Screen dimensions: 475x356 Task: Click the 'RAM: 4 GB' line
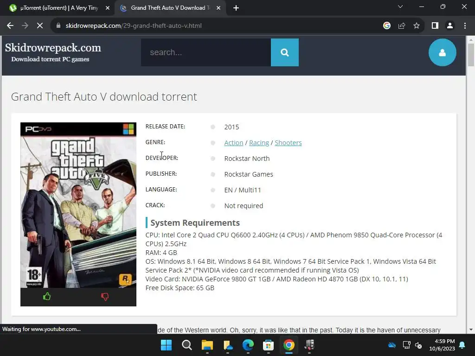[161, 253]
